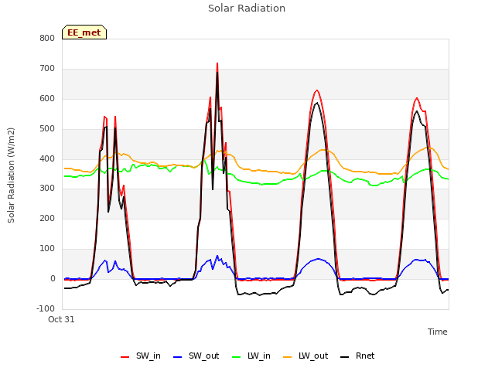Toggle the LW_out legend entry
The width and height of the screenshot is (495, 371).
click(306, 356)
